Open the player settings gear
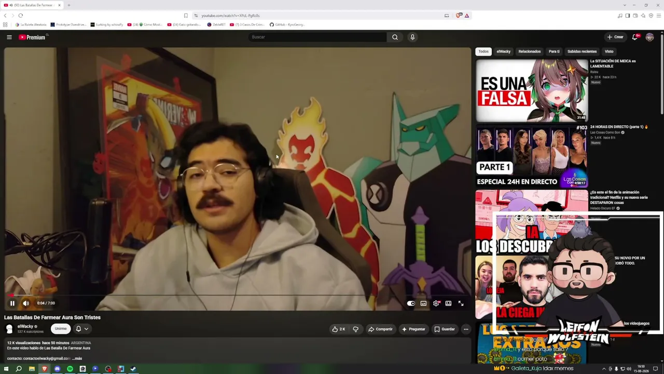This screenshot has width=664, height=374. pos(436,303)
